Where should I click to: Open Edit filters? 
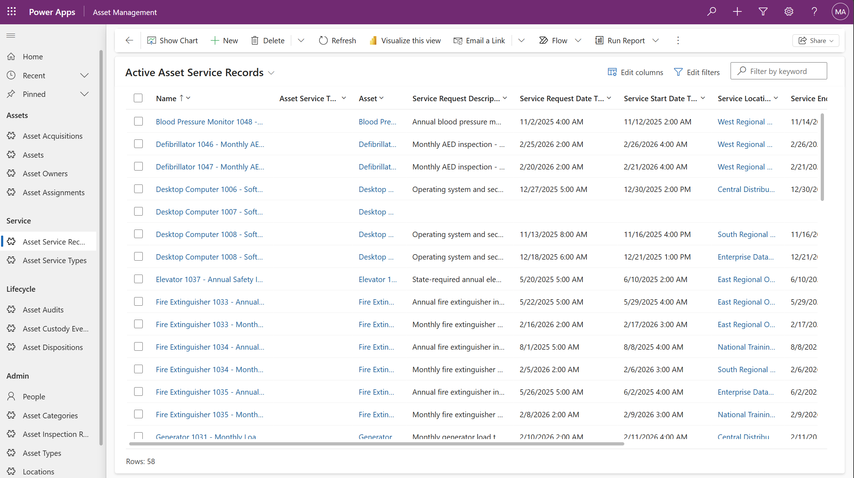[697, 72]
